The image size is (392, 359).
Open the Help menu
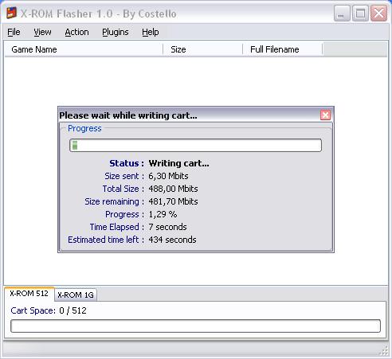coord(151,32)
